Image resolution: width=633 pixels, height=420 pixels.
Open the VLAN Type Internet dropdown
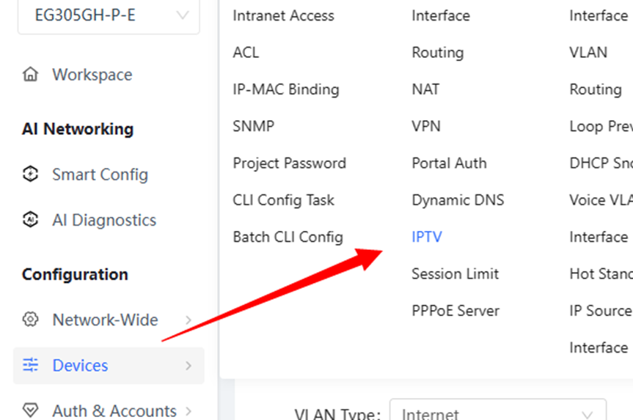(498, 410)
